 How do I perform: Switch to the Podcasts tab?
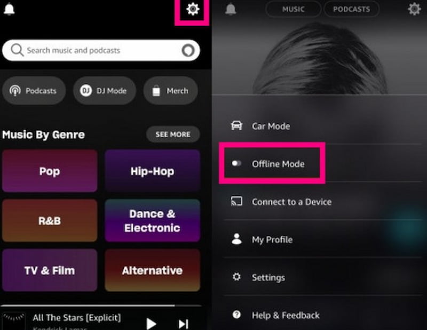[352, 9]
